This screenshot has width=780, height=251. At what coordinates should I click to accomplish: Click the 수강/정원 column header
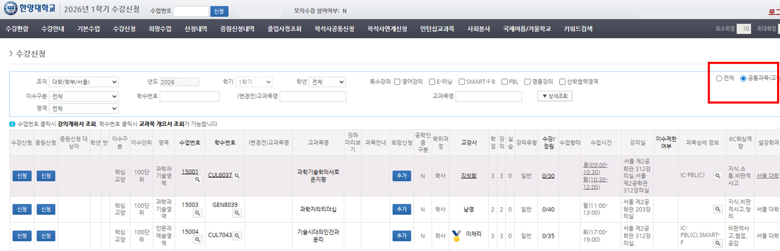pos(549,142)
